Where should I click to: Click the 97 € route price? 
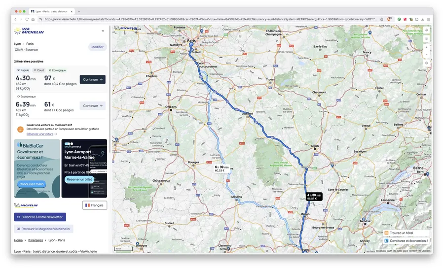click(49, 78)
